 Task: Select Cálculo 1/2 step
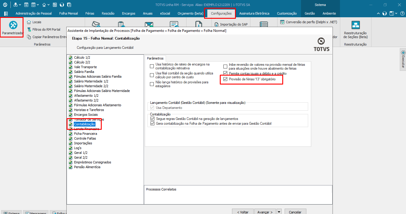pyautogui.click(x=82, y=57)
